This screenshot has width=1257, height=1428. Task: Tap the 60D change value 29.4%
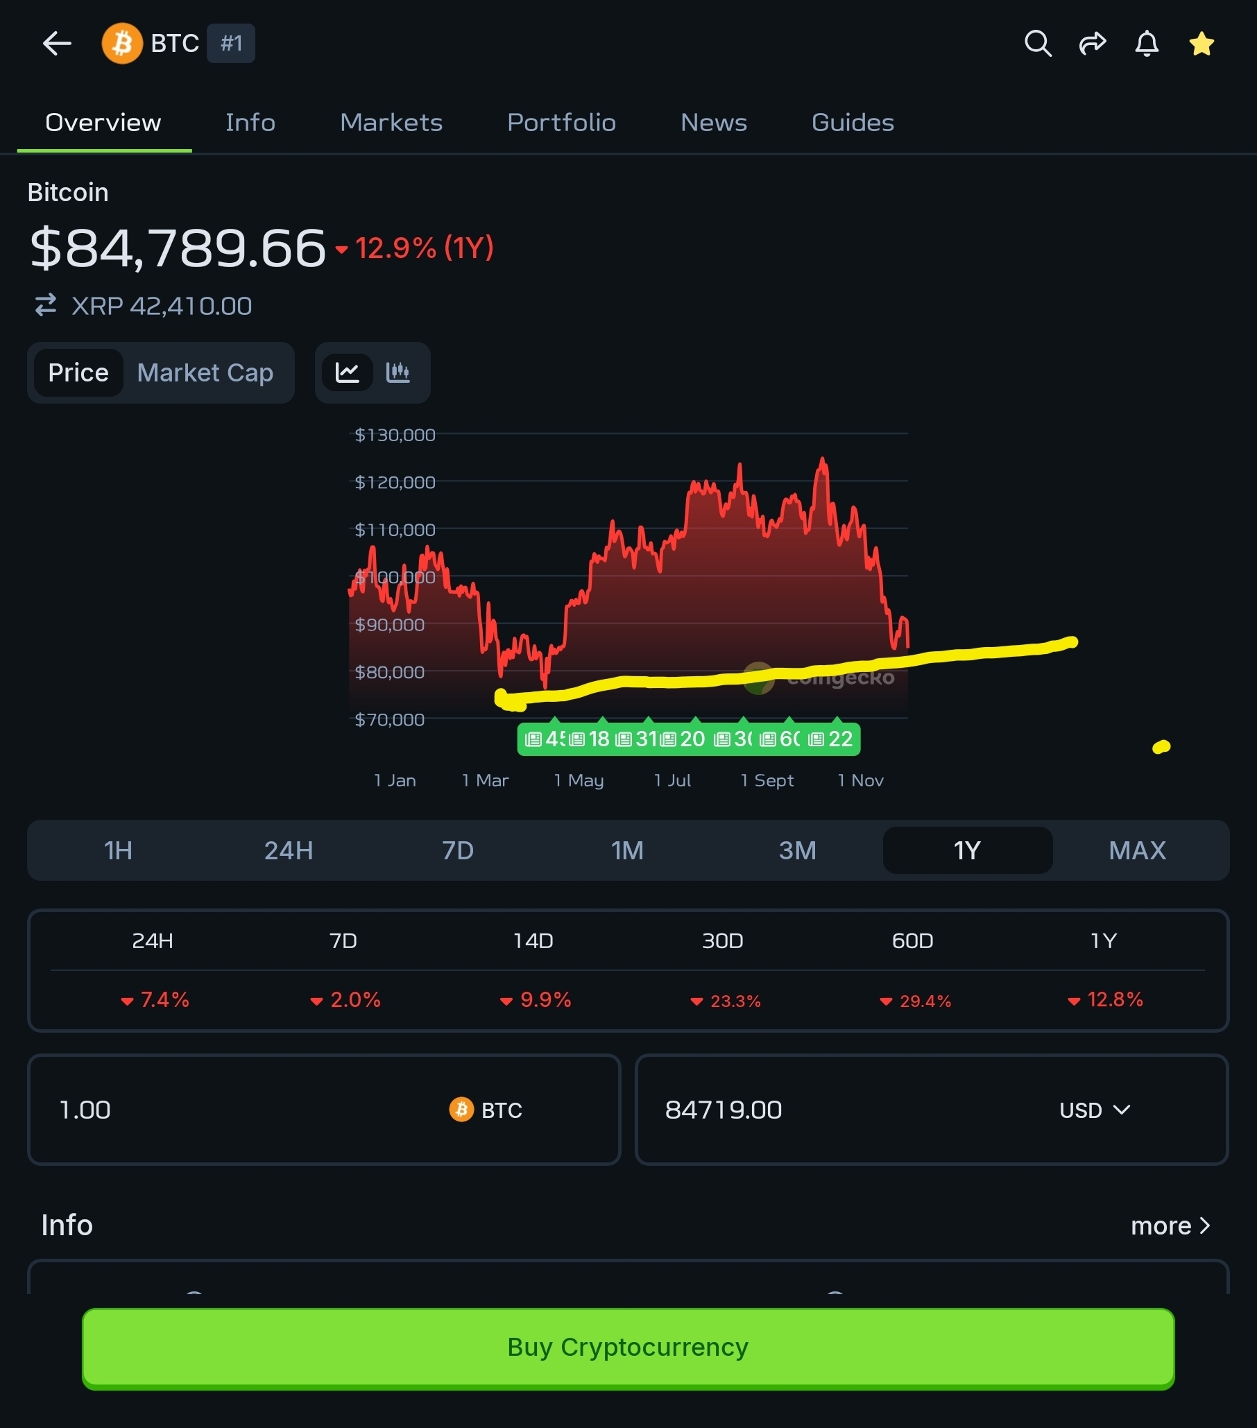[x=915, y=1001]
